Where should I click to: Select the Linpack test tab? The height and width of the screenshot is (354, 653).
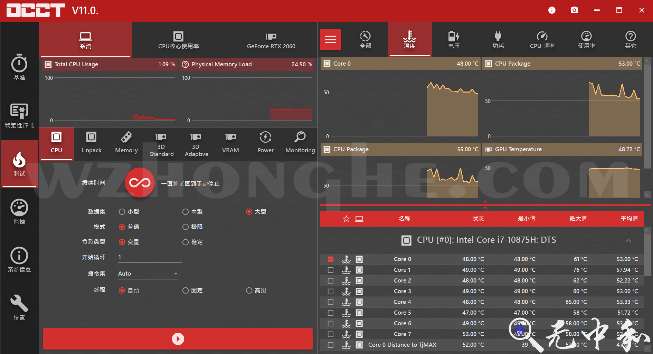click(91, 144)
